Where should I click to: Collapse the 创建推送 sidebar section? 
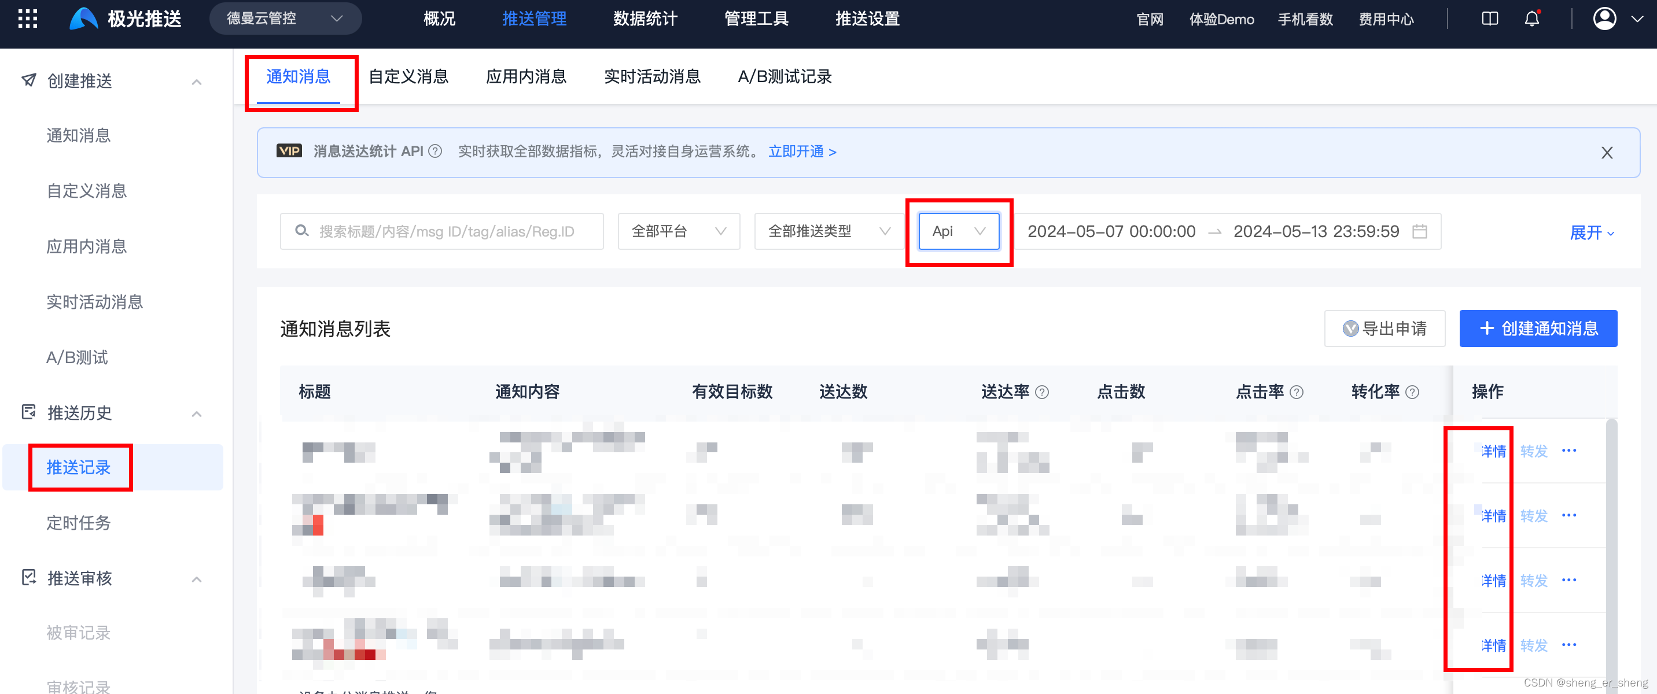tap(197, 82)
